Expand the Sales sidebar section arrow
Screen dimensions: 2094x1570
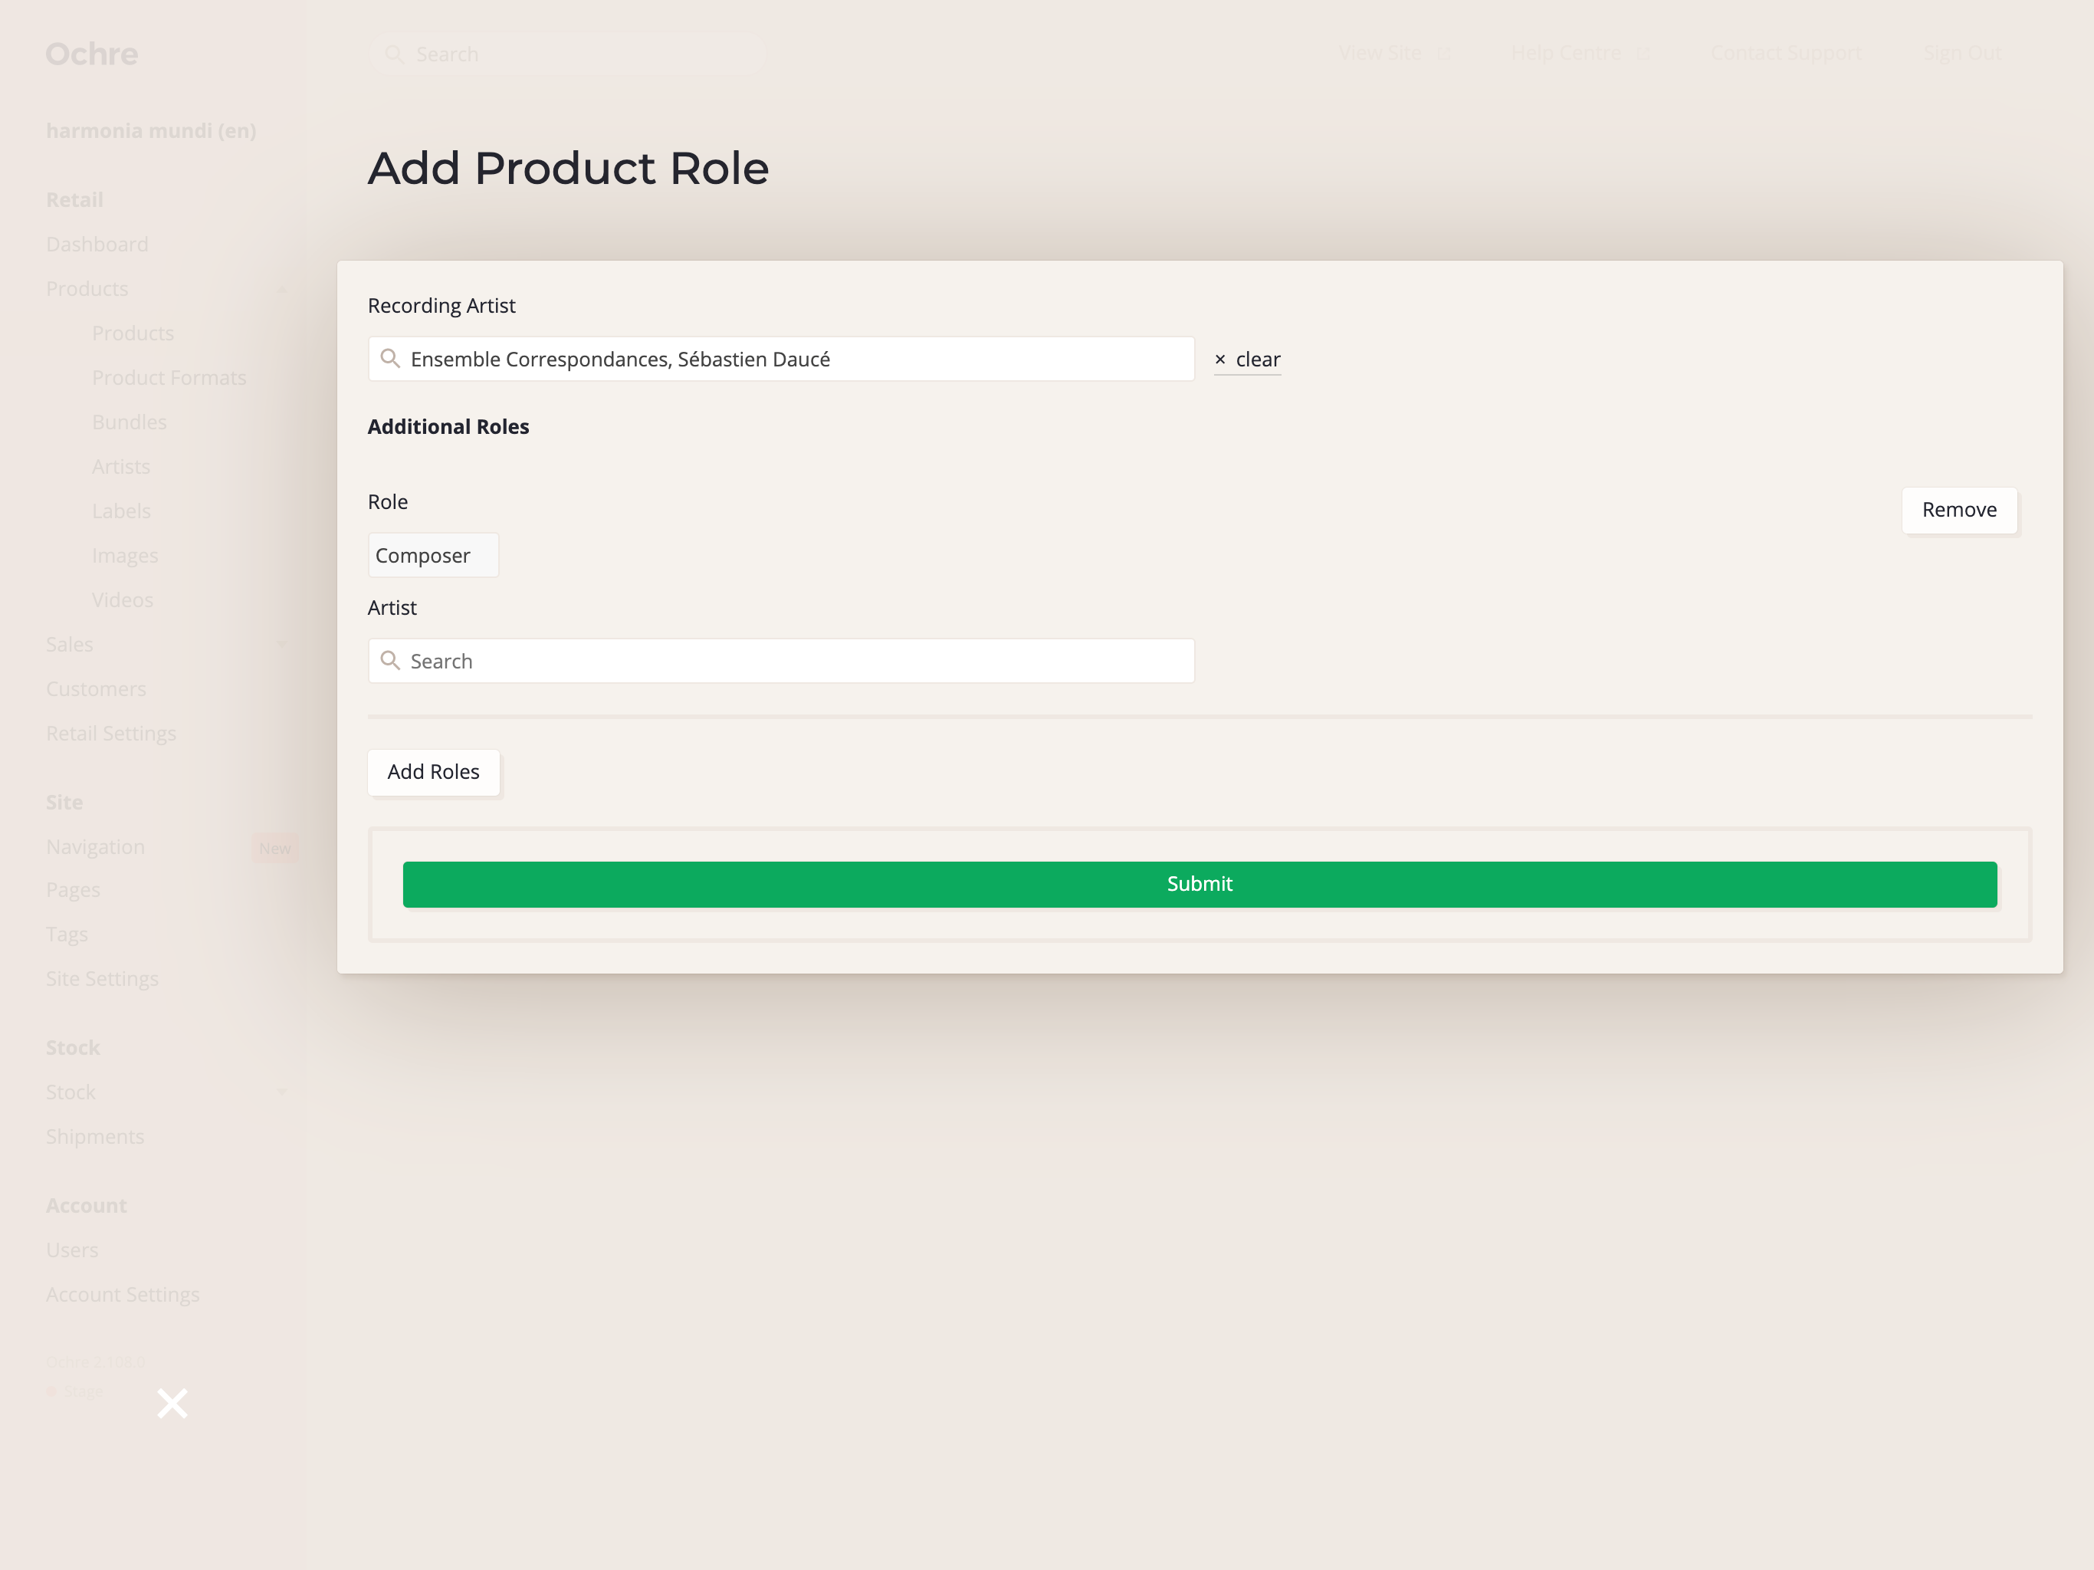point(281,645)
